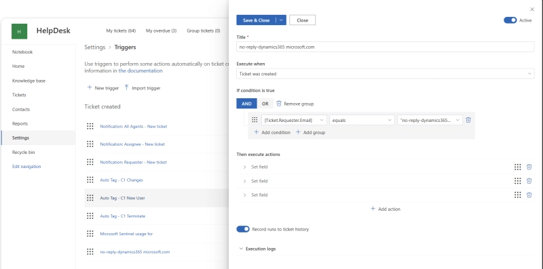Screen dimensions: 543x269
Task: Open the Ticket.Requester.Email field dropdown
Action: pos(294,120)
